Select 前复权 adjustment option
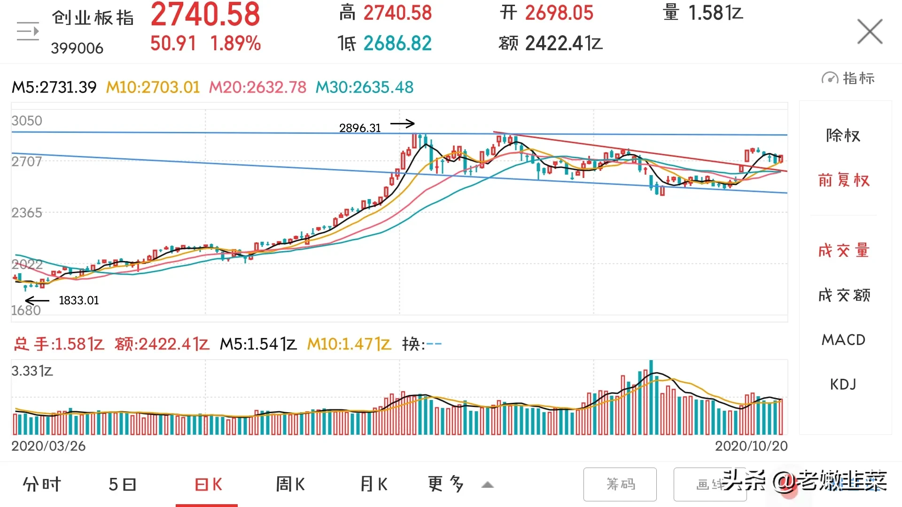The height and width of the screenshot is (507, 902). [x=844, y=180]
